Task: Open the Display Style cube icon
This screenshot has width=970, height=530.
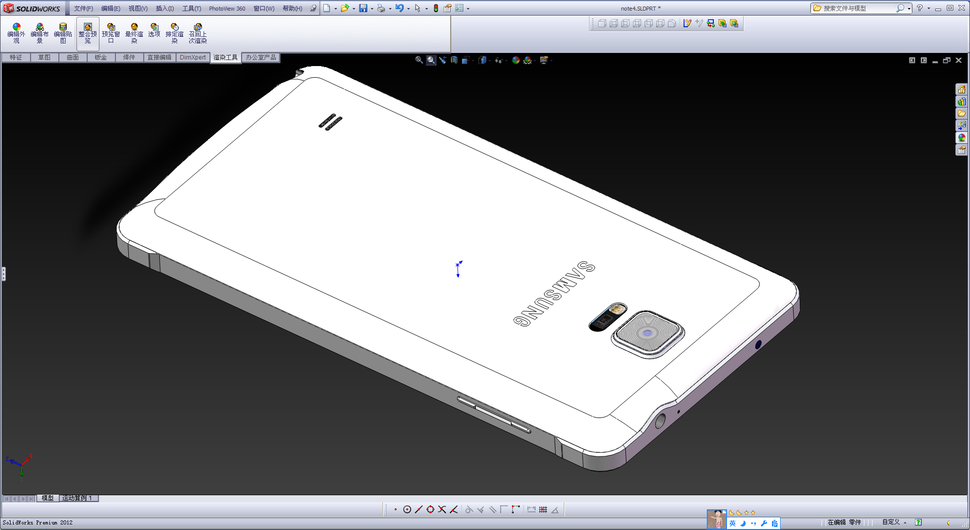Action: click(x=482, y=60)
